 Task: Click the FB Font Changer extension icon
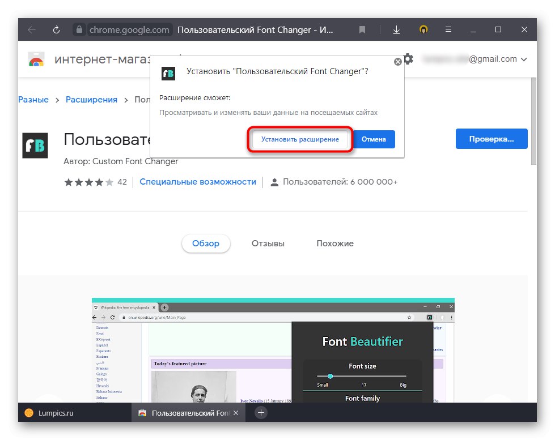click(35, 146)
